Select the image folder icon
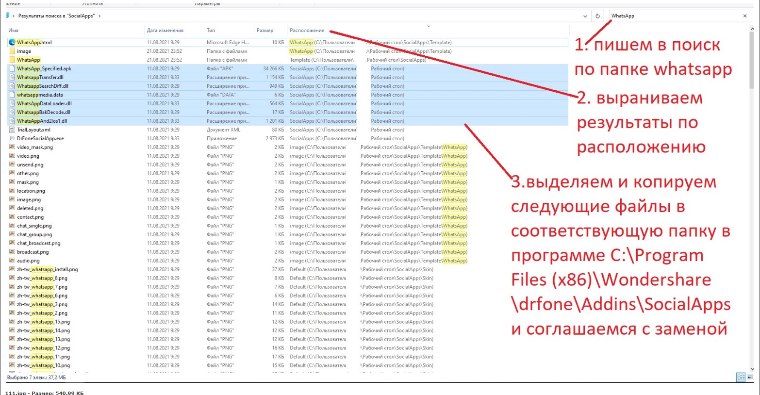 (x=12, y=51)
